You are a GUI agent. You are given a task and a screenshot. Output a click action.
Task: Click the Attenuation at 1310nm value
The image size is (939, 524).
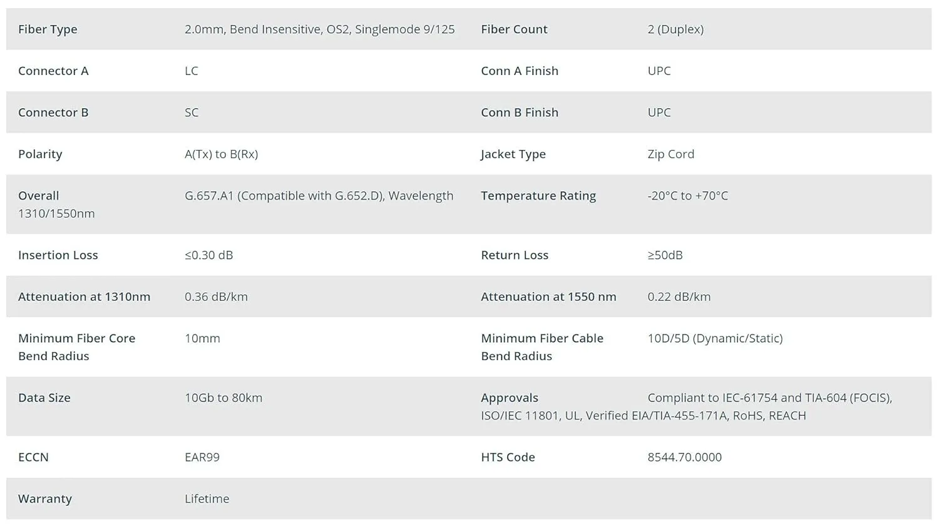(217, 297)
